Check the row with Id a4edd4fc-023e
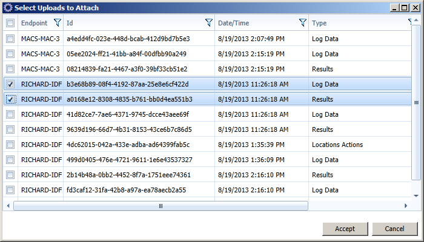Screen dimensions: 424x242 (x=10, y=39)
